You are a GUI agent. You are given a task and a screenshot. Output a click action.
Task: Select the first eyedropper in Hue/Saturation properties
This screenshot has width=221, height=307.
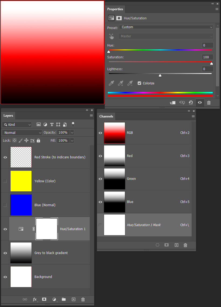(x=111, y=83)
